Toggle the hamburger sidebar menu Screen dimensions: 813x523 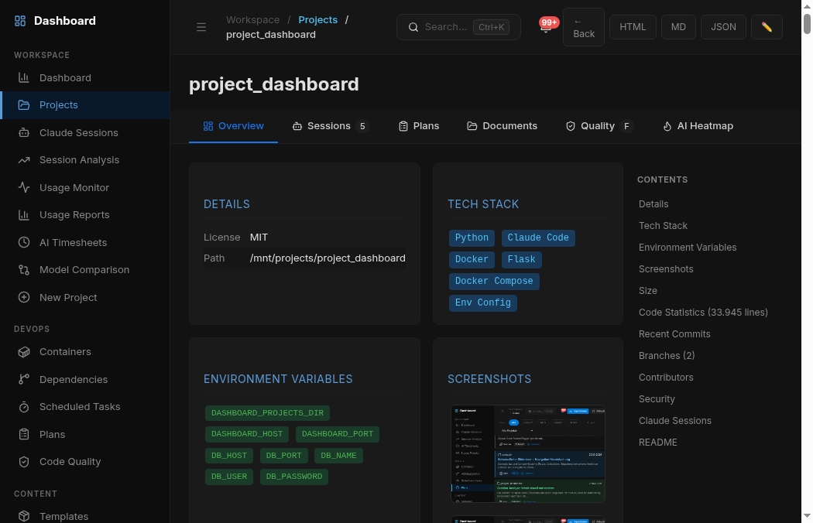pos(201,27)
